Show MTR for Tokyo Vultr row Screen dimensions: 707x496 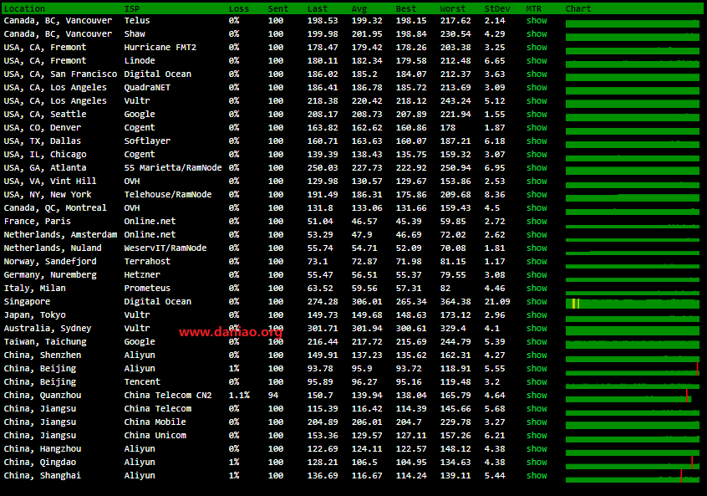click(537, 315)
